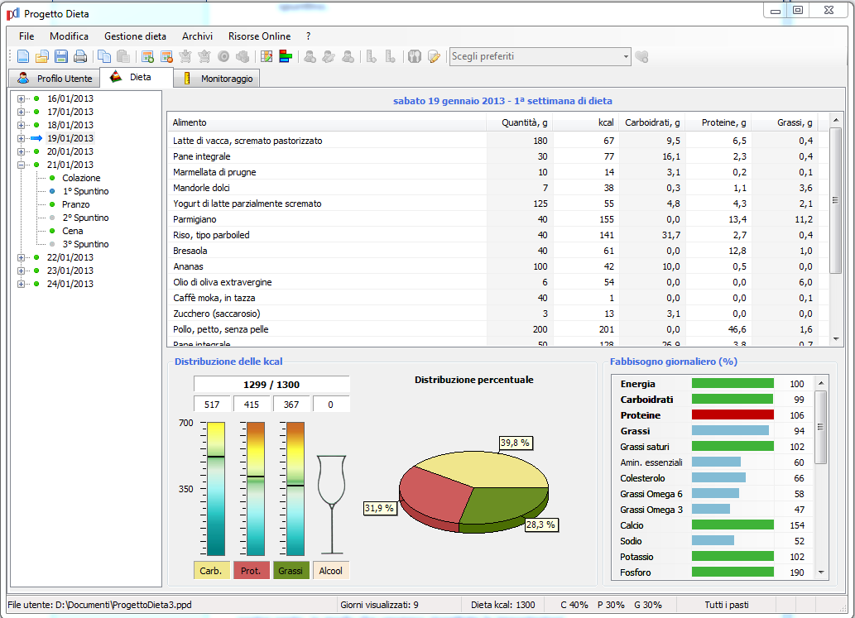This screenshot has width=855, height=618.
Task: Collapse the 21/01/2013 tree node
Action: [x=19, y=165]
